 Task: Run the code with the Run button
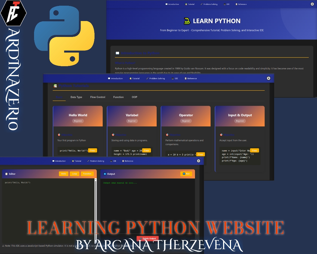pyautogui.click(x=186, y=174)
